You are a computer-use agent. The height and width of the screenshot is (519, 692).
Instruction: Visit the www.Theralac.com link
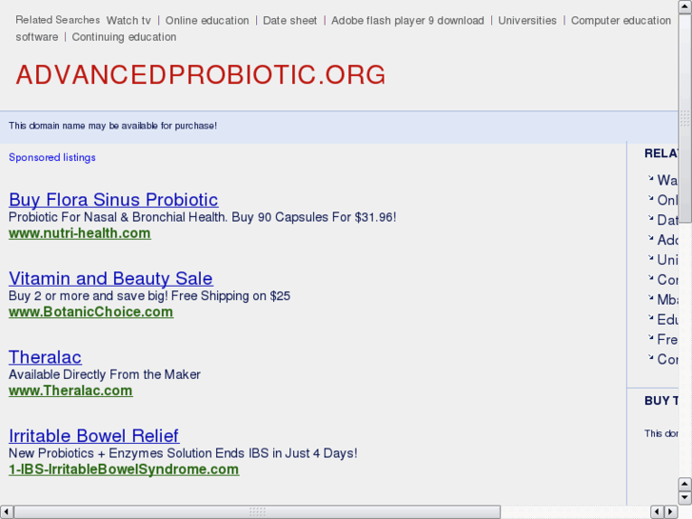(70, 390)
